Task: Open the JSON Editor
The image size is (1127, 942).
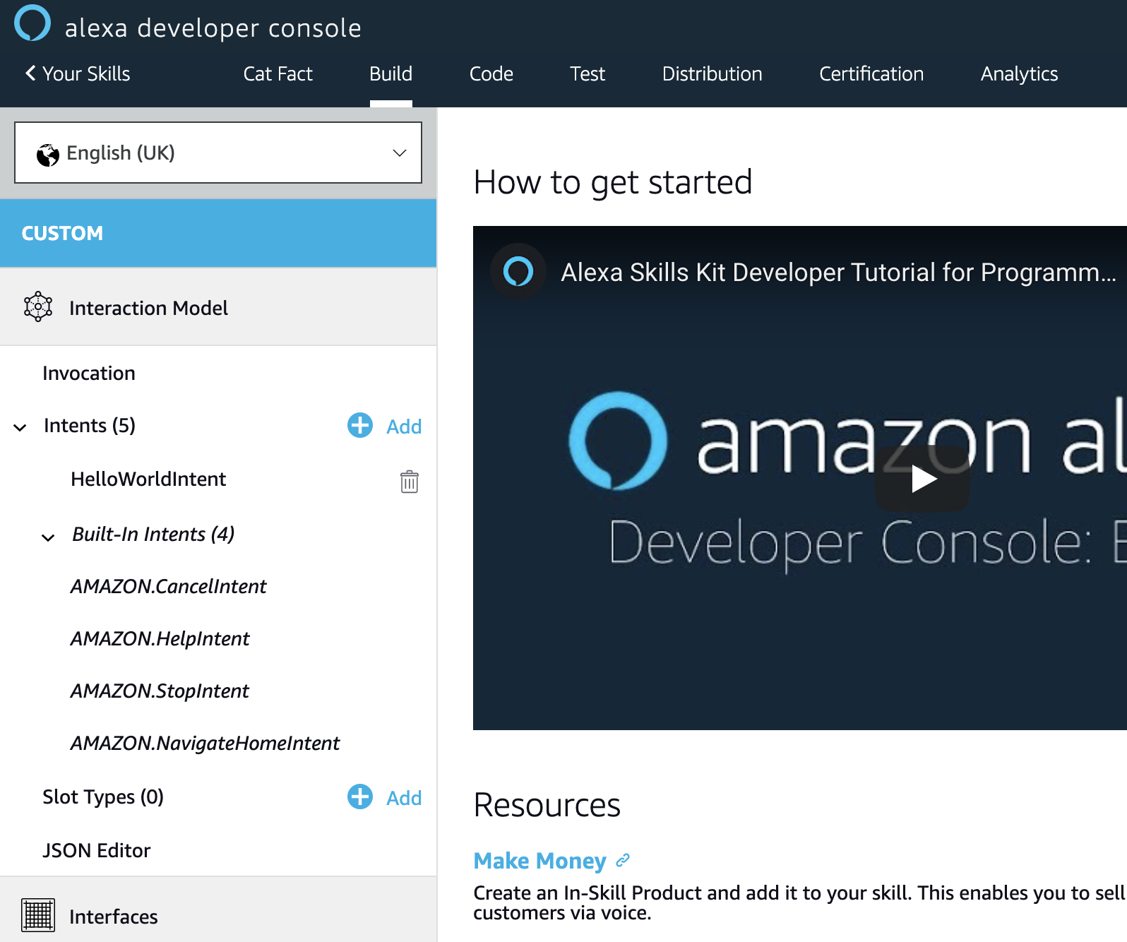Action: (97, 850)
